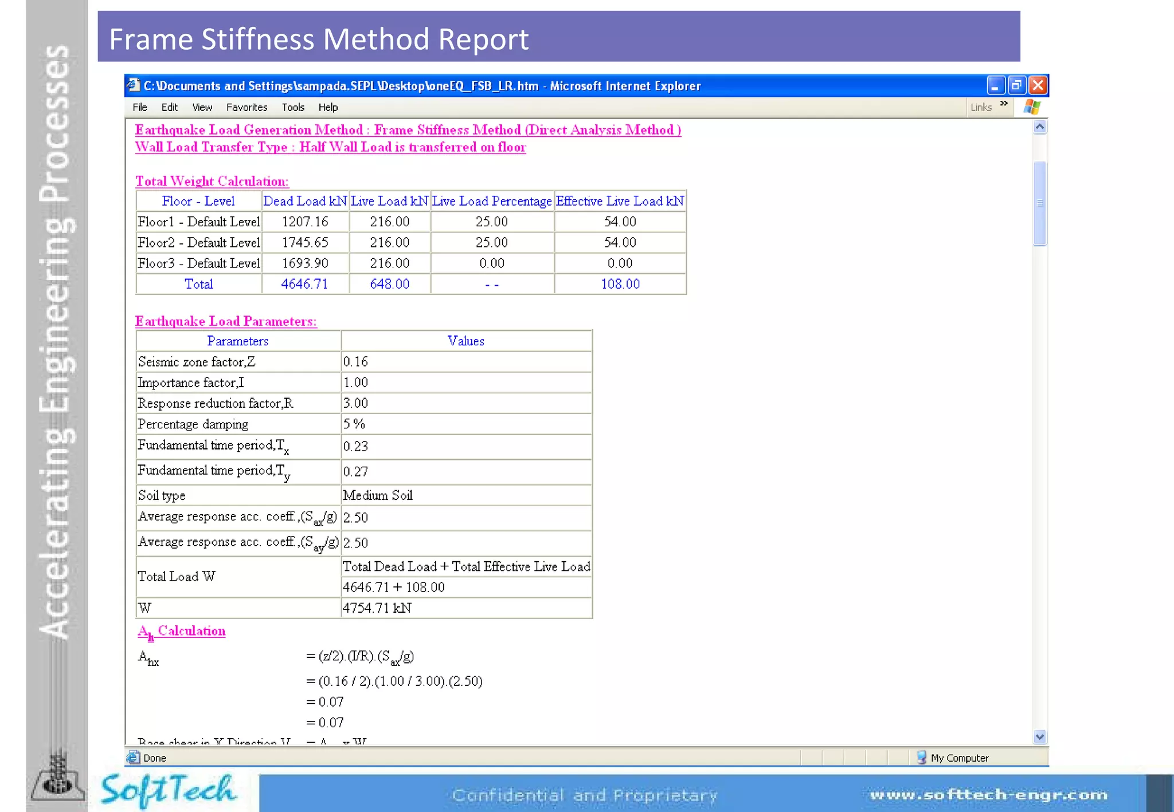Image resolution: width=1174 pixels, height=812 pixels.
Task: Click the Links toolbar label
Action: [x=981, y=107]
